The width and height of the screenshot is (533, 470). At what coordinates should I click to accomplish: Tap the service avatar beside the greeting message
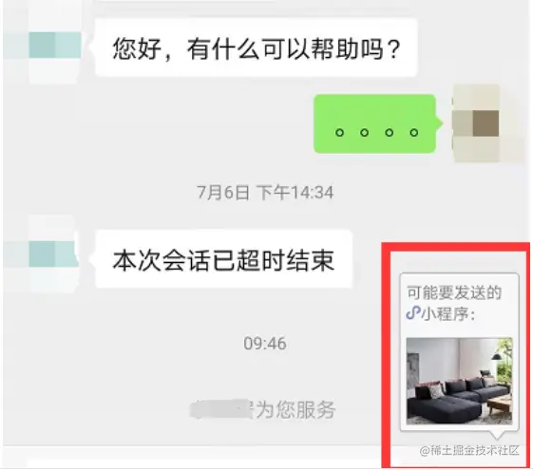point(54,46)
